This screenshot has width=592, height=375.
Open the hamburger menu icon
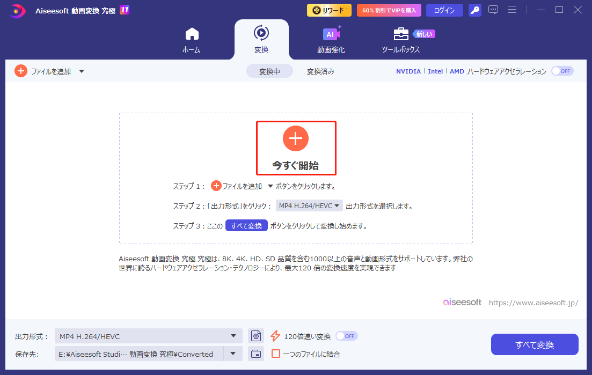(512, 10)
